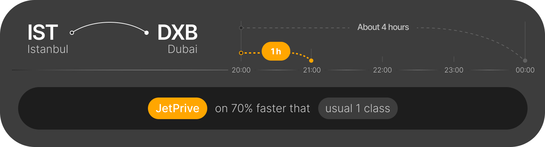Click the filled destination dot beside DXB
Viewport: 545px width, 147px height.
147,33
